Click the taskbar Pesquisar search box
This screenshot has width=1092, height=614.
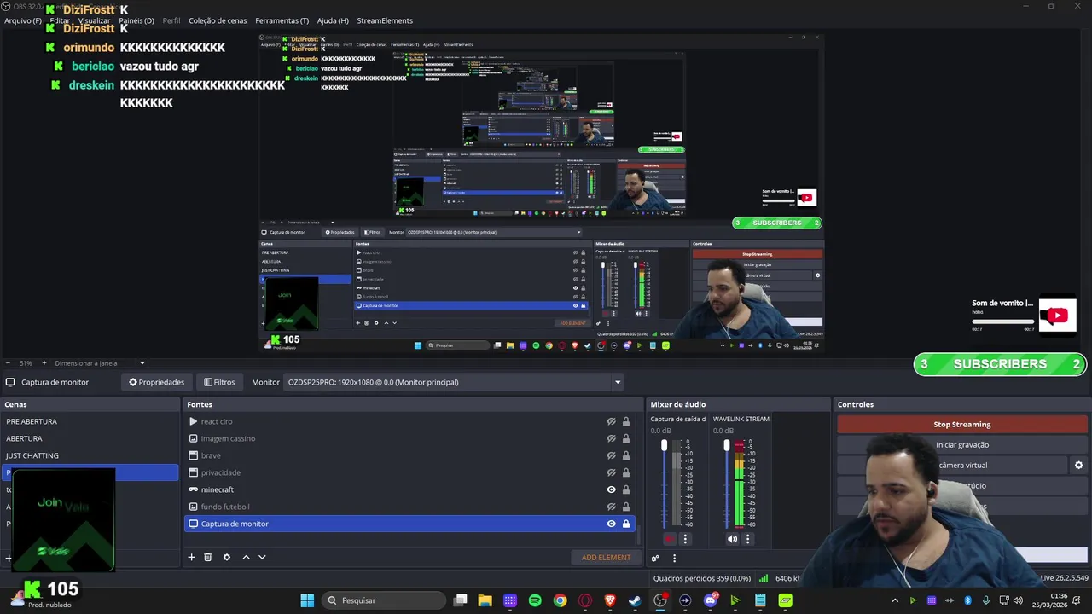tap(384, 600)
